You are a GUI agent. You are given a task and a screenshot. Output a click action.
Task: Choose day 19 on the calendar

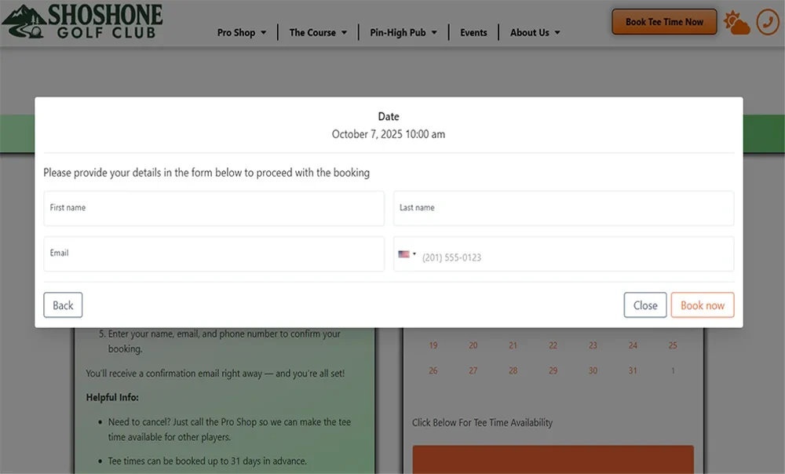[x=433, y=345]
